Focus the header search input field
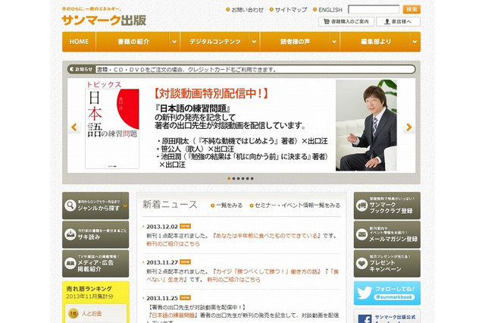The height and width of the screenshot is (323, 485). [x=374, y=9]
